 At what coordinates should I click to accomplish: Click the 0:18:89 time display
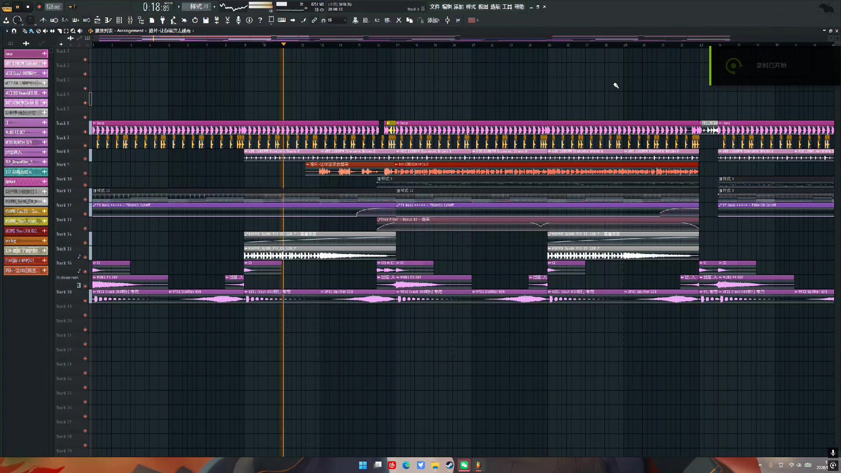coord(156,7)
